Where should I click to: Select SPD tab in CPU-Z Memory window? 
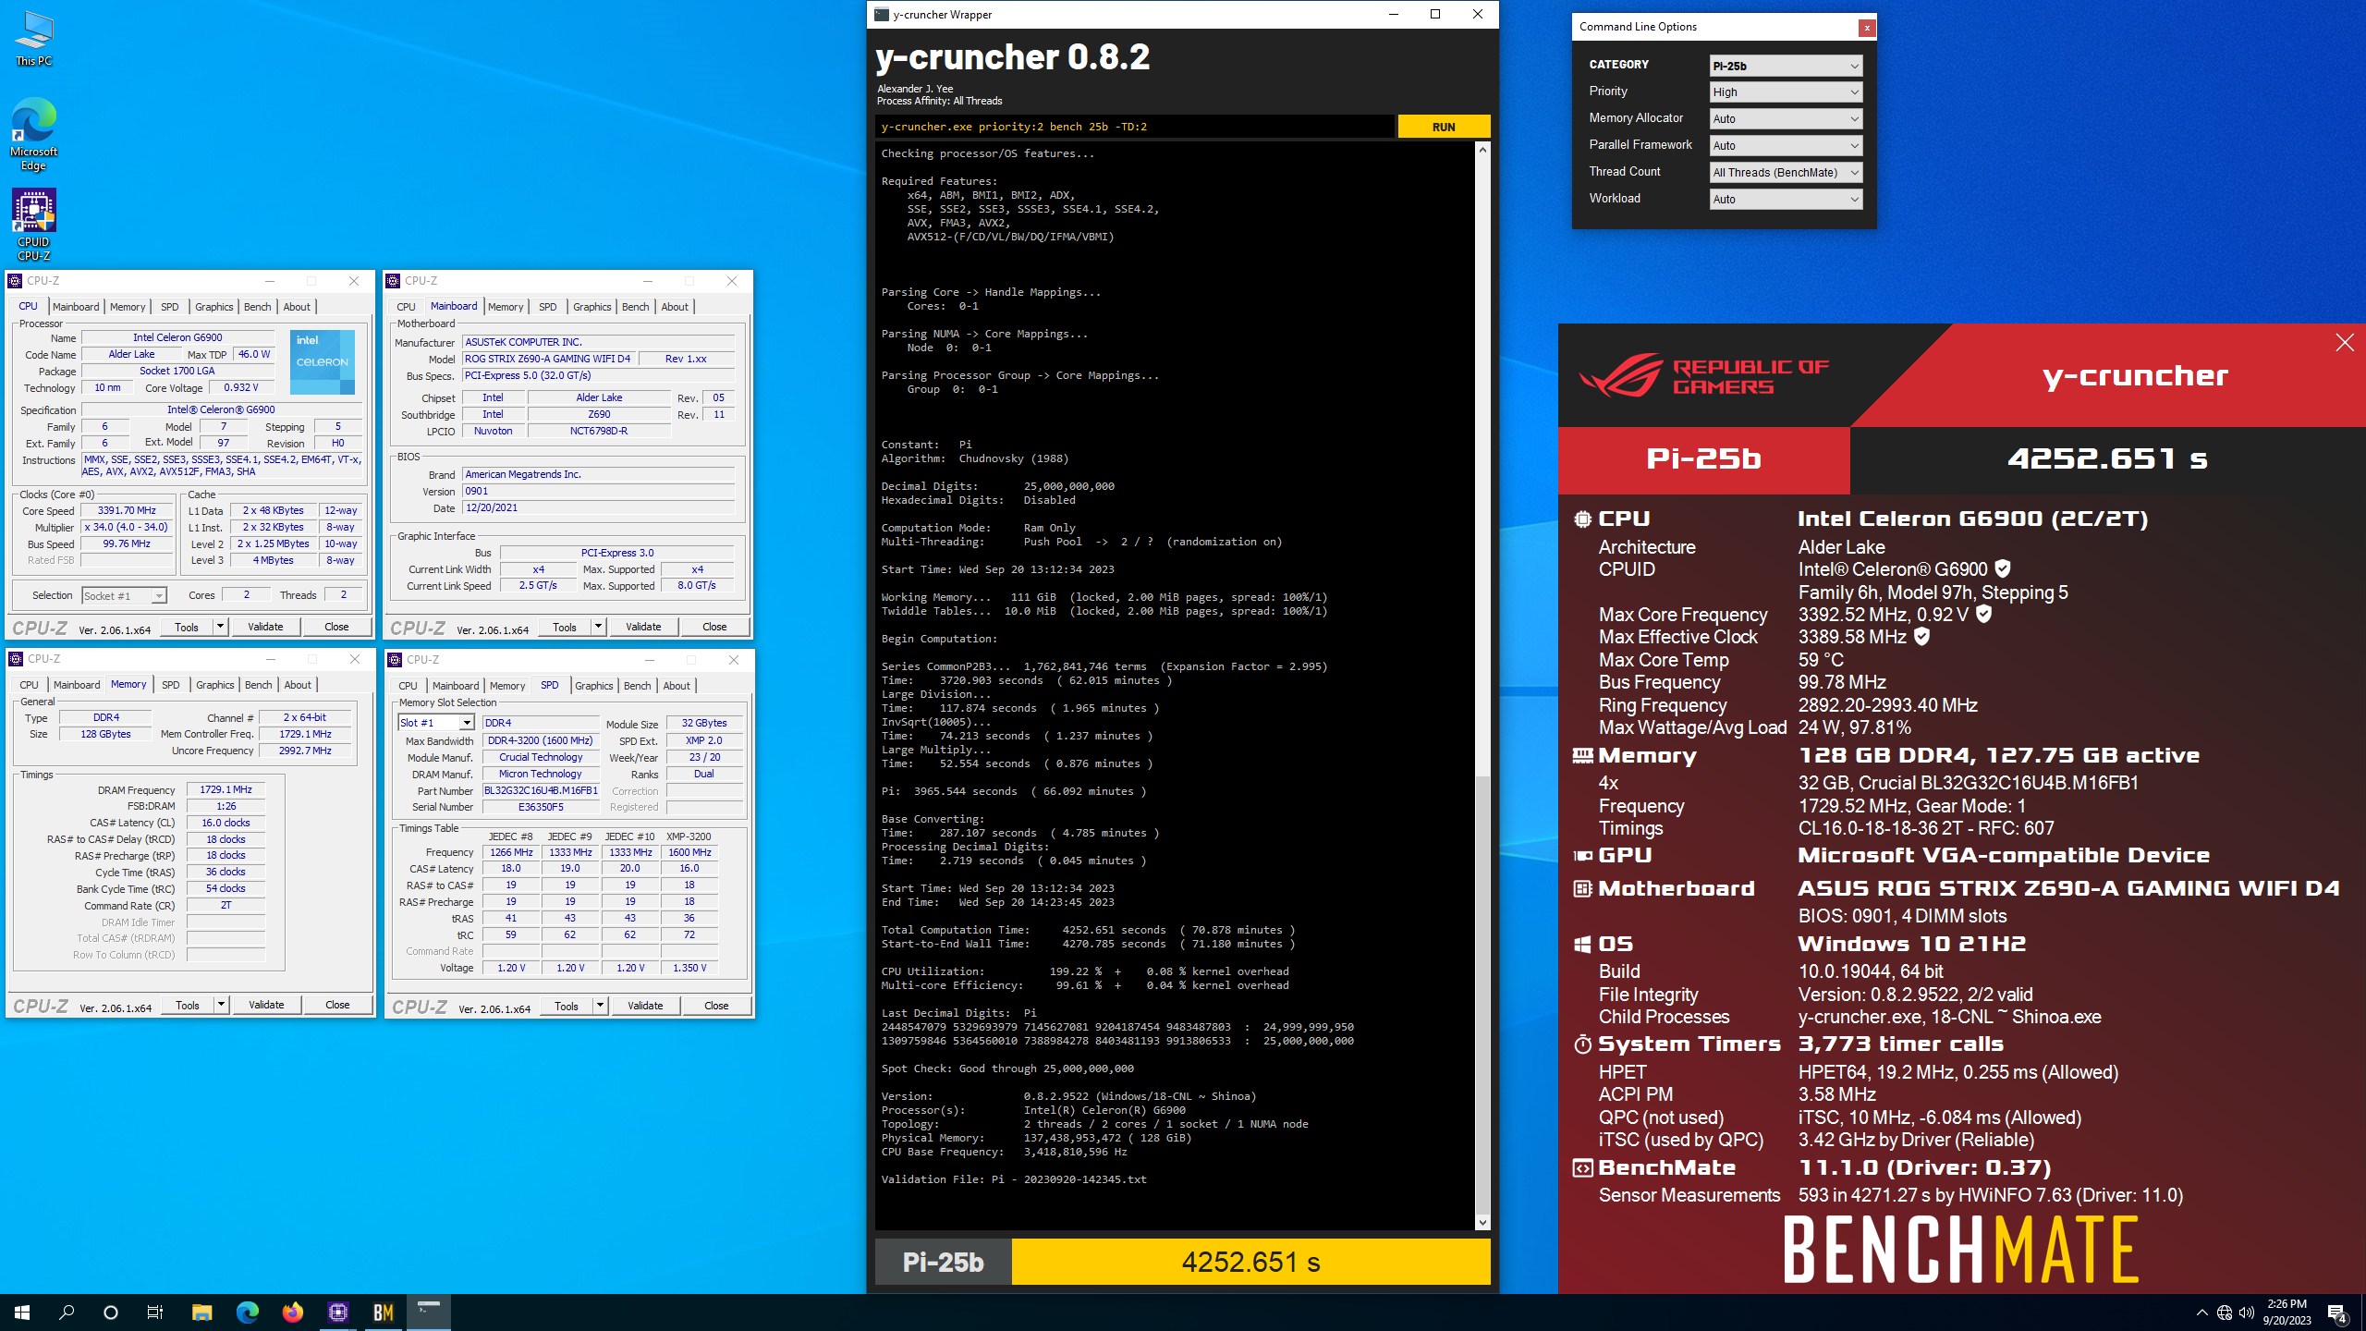[x=171, y=685]
